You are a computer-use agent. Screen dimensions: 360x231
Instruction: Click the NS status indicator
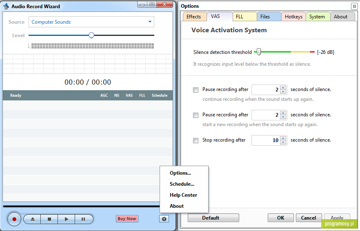(117, 95)
